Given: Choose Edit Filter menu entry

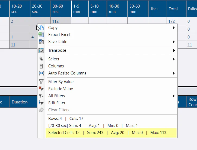Looking at the screenshot, I should click(x=107, y=103).
